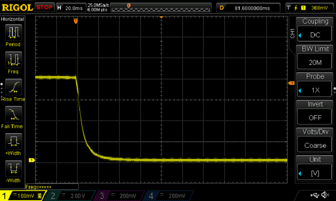Select the Period measurement icon
Viewport: 336px width, 201px height.
[13, 32]
